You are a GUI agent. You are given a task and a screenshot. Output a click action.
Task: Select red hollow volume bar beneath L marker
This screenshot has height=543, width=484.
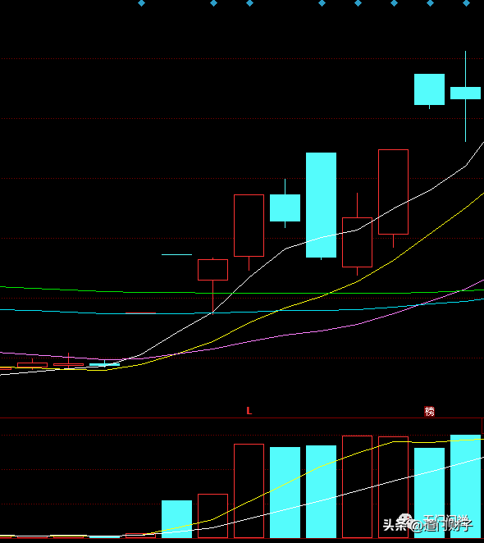click(249, 491)
